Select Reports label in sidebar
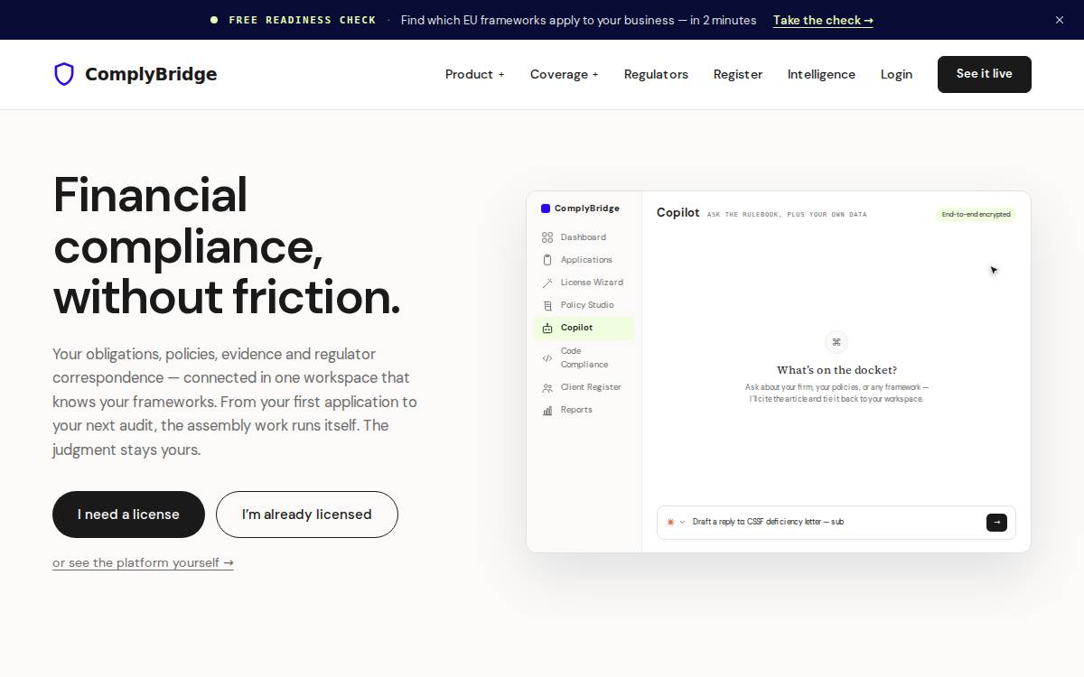 point(576,410)
